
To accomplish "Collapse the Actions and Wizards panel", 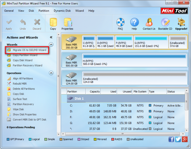I will (x=51, y=37).
